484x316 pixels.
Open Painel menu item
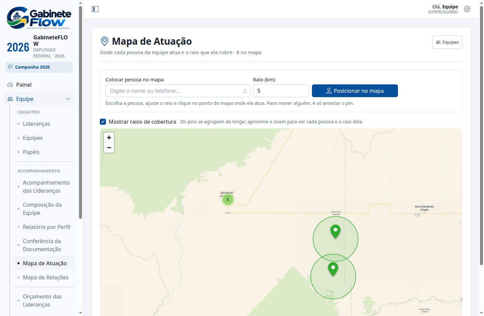coord(39,85)
